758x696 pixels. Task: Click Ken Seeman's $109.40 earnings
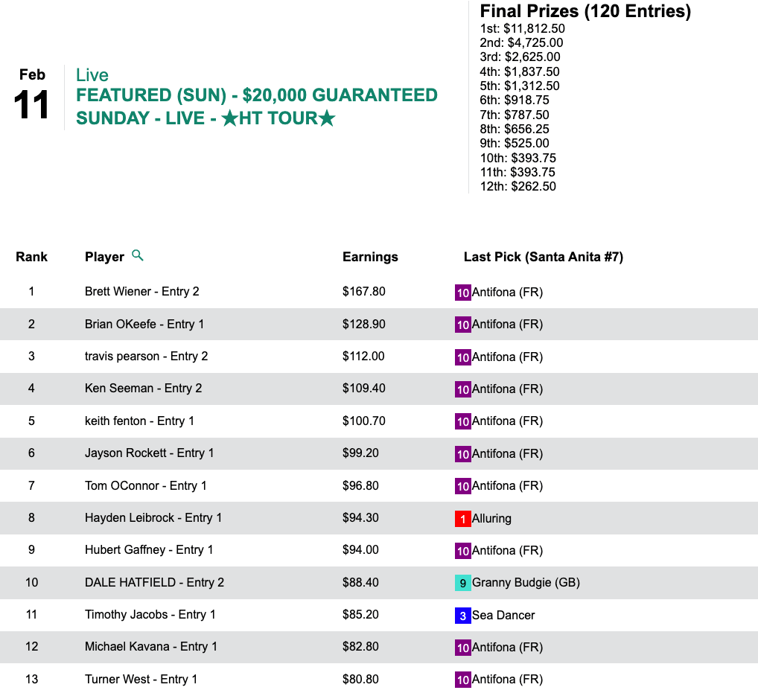[x=363, y=388]
